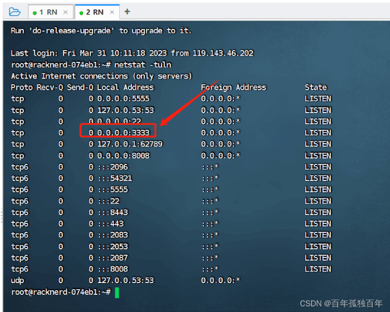
Task: Click LISTEN state in the 0.0.0.0:3333 row
Action: pos(318,133)
